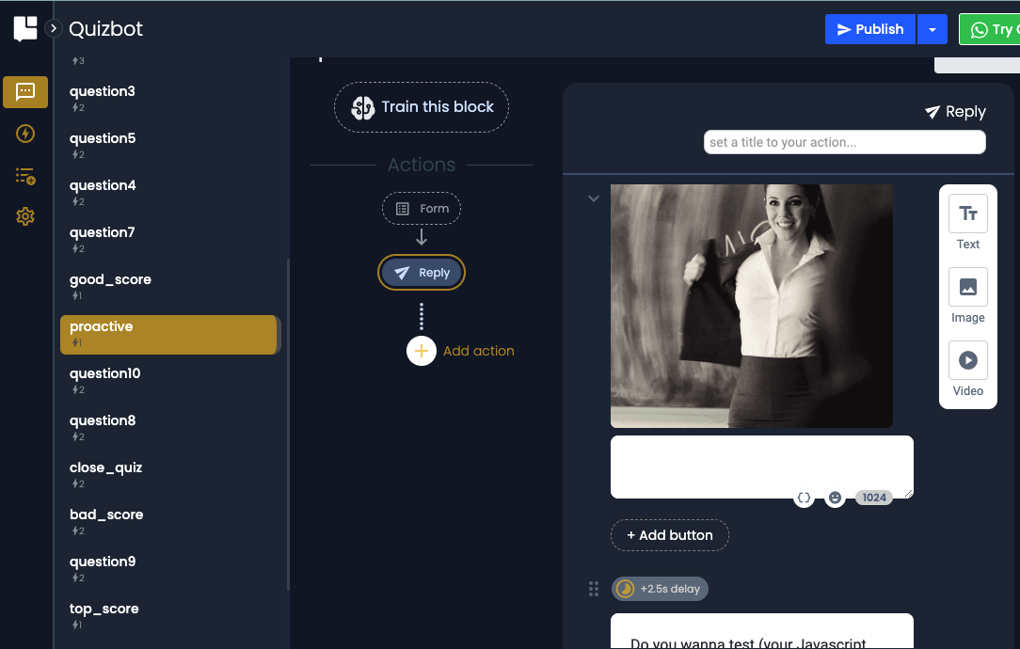This screenshot has height=649, width=1020.
Task: Add a Text element from the panel
Action: (x=968, y=222)
